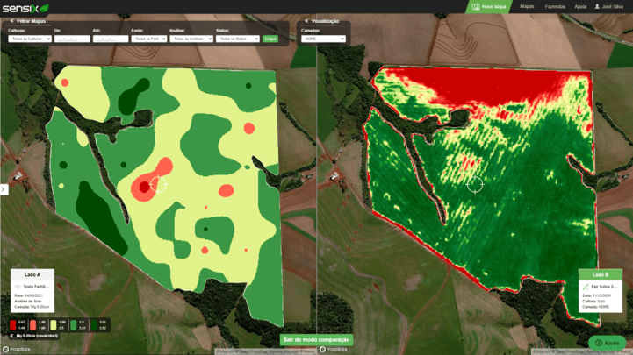Screen dimensions: 633x355
Task: Open the Culturas dropdown
Action: click(29, 39)
